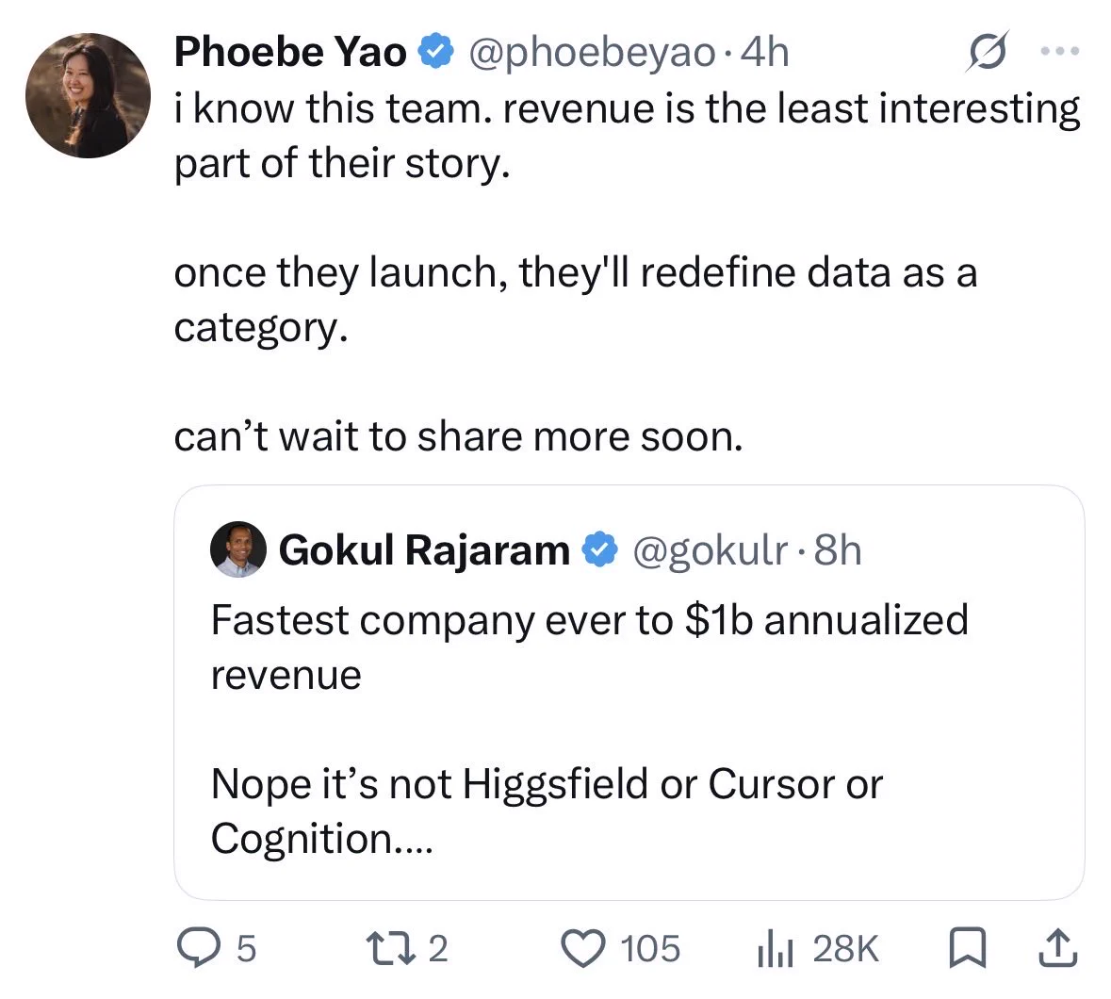Click Phoebe Yao's blue verified badge
This screenshot has width=1111, height=999.
tap(436, 52)
